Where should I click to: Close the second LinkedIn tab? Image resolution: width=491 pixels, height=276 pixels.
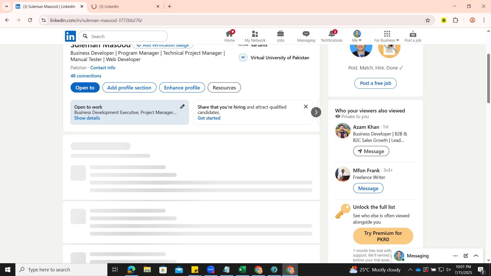(x=158, y=7)
